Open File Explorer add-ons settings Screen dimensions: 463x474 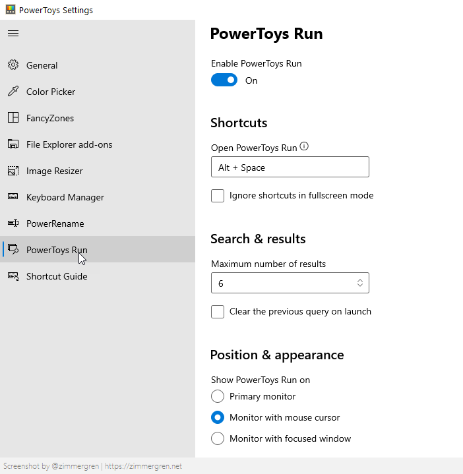pyautogui.click(x=98, y=144)
